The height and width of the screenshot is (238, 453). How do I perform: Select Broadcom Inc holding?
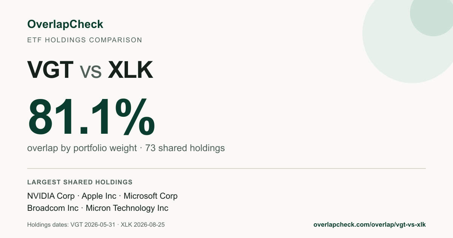pyautogui.click(x=53, y=208)
